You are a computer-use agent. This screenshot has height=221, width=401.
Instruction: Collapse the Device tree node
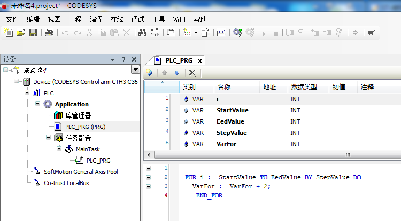click(16, 81)
